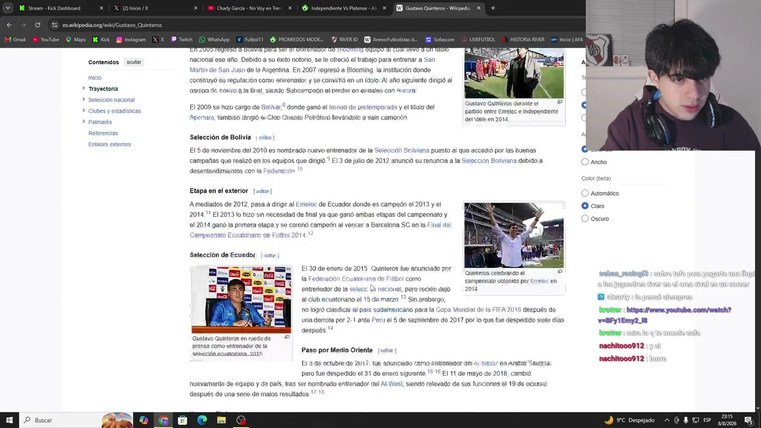This screenshot has height=428, width=761.
Task: Hide the Contenidos sidebar with ocultar
Action: 134,62
